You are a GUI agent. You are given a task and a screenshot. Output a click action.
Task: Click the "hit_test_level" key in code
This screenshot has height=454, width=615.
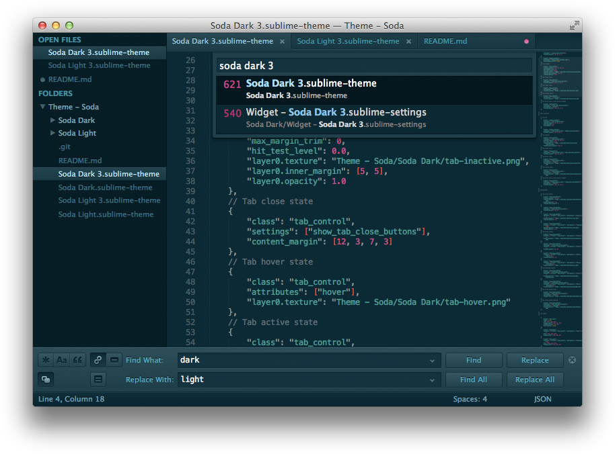[x=285, y=151]
